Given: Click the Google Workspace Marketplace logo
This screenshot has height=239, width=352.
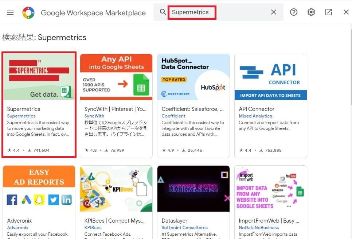Looking at the screenshot, I should click(28, 13).
